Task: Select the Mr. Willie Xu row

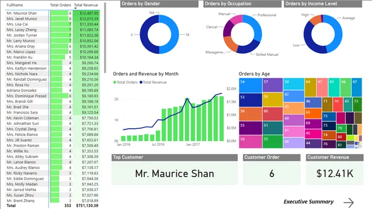Action: click(x=52, y=151)
